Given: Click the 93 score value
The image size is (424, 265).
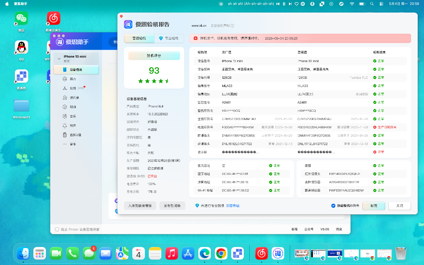Looking at the screenshot, I should [154, 71].
